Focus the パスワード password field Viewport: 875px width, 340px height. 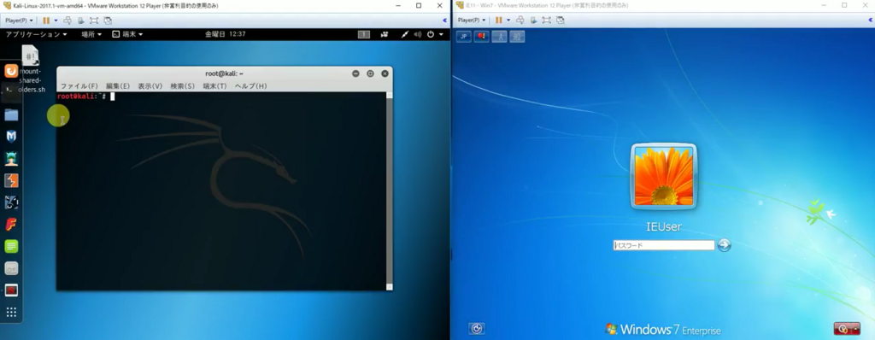tap(663, 245)
